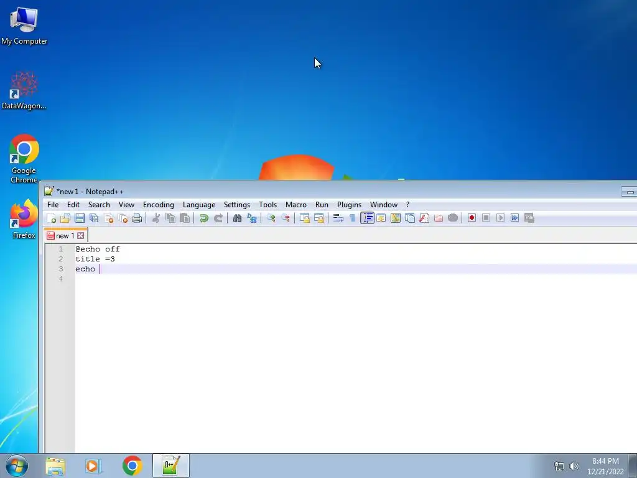The height and width of the screenshot is (478, 637).
Task: Select Firefox desktop shortcut
Action: pyautogui.click(x=24, y=220)
